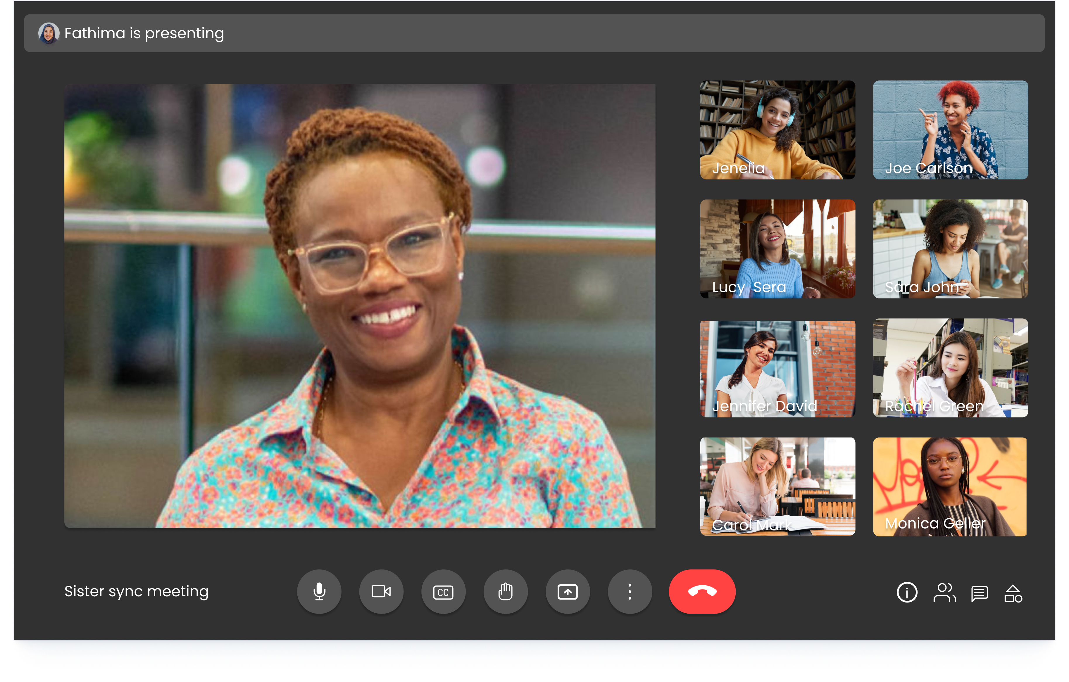Click Sara John's video thumbnail
Viewport: 1069px width, 682px height.
coord(950,248)
